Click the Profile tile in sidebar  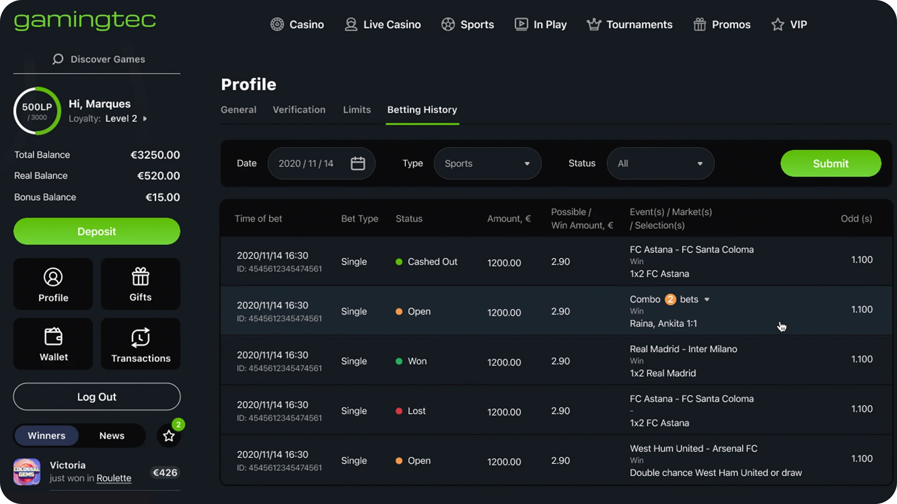pyautogui.click(x=53, y=284)
